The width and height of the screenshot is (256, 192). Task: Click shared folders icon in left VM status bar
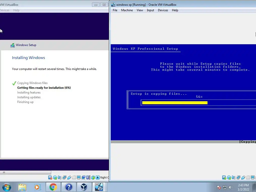[74, 177]
